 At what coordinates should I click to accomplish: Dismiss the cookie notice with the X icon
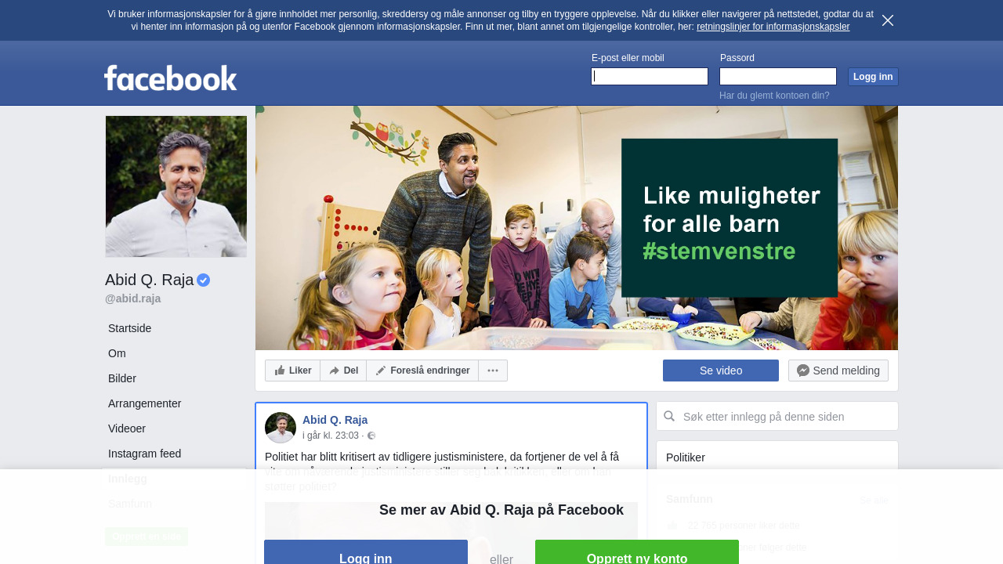pyautogui.click(x=888, y=20)
